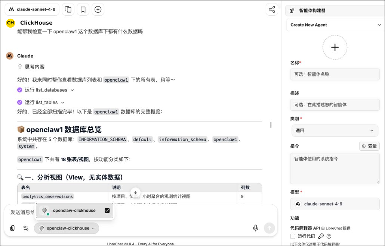Expand the 运行 list_tables results
The height and width of the screenshot is (246, 385).
62,102
